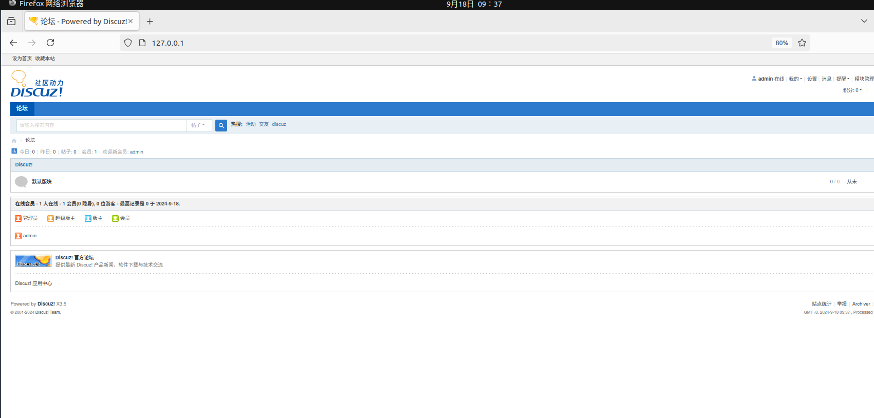Click the user avatar icon beside admin in the header
Viewport: 874px width, 418px height.
click(754, 79)
